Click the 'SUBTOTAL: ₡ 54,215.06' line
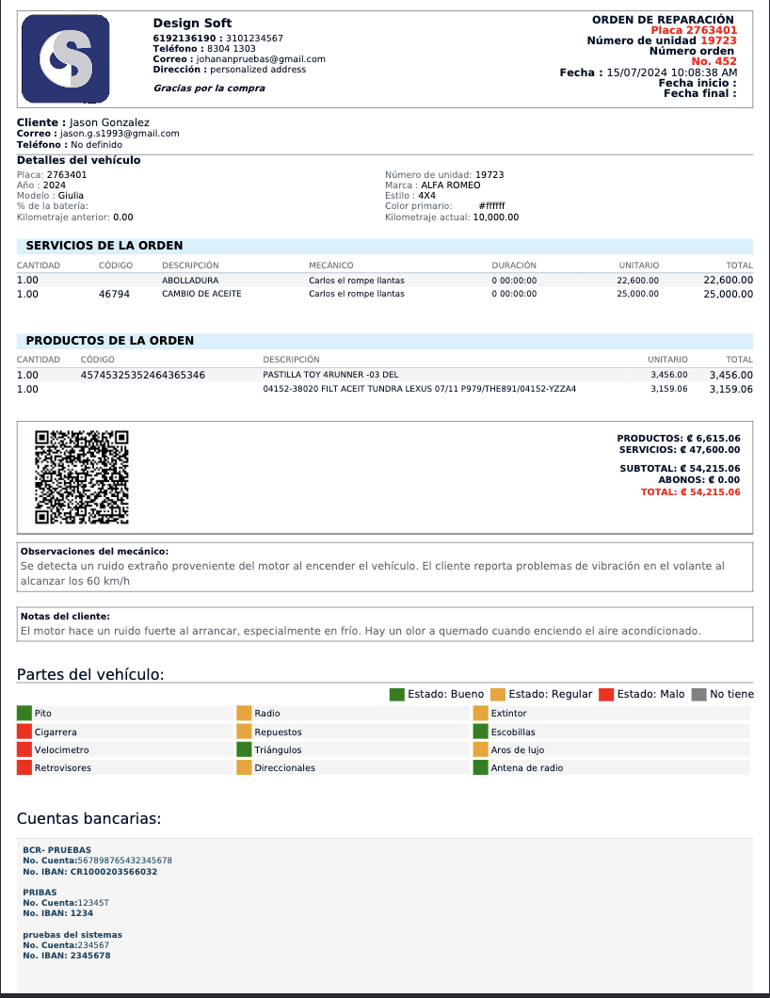This screenshot has height=998, width=770. (x=681, y=469)
